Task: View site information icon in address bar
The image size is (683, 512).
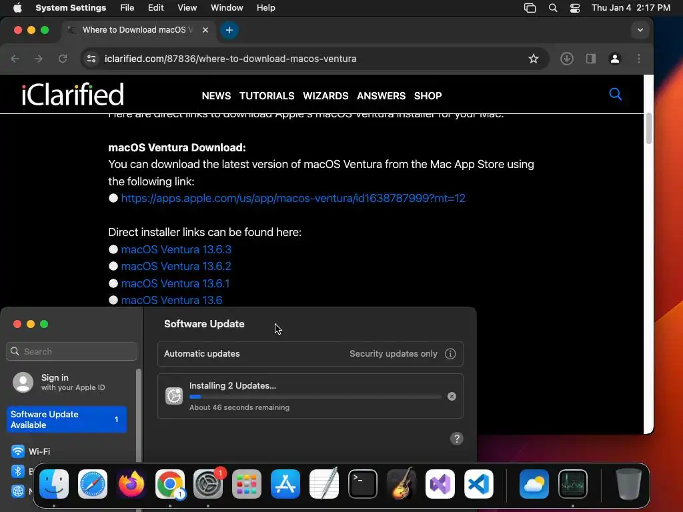Action: point(91,59)
